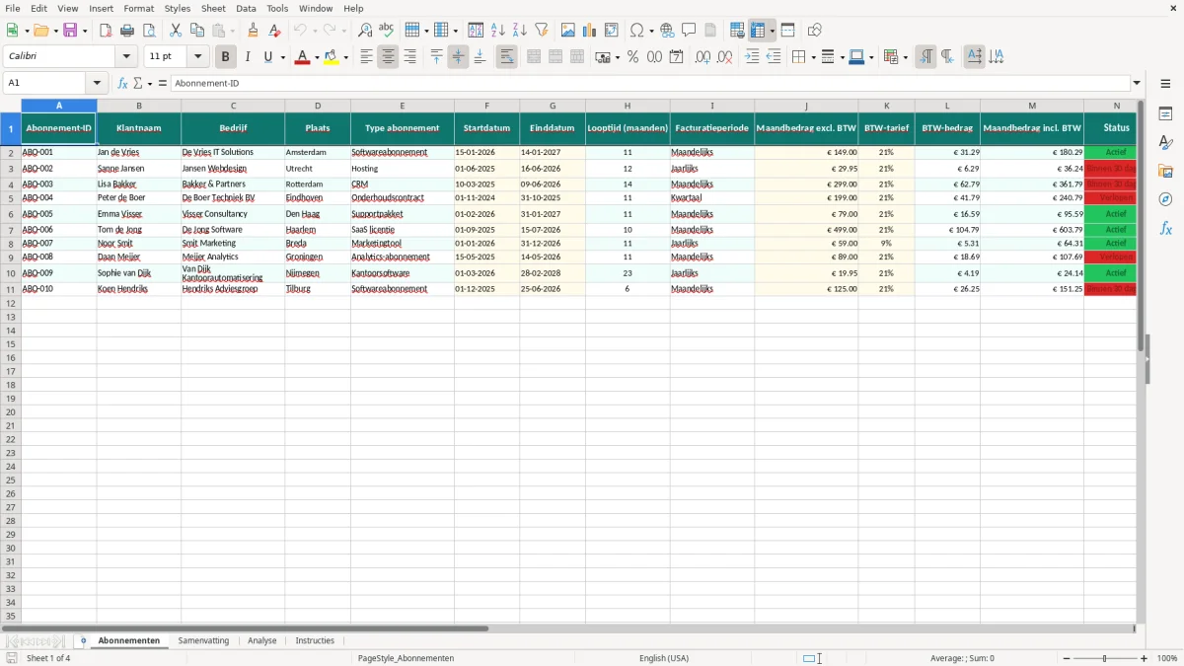The height and width of the screenshot is (666, 1184).
Task: Open the Format menu
Action: [138, 8]
